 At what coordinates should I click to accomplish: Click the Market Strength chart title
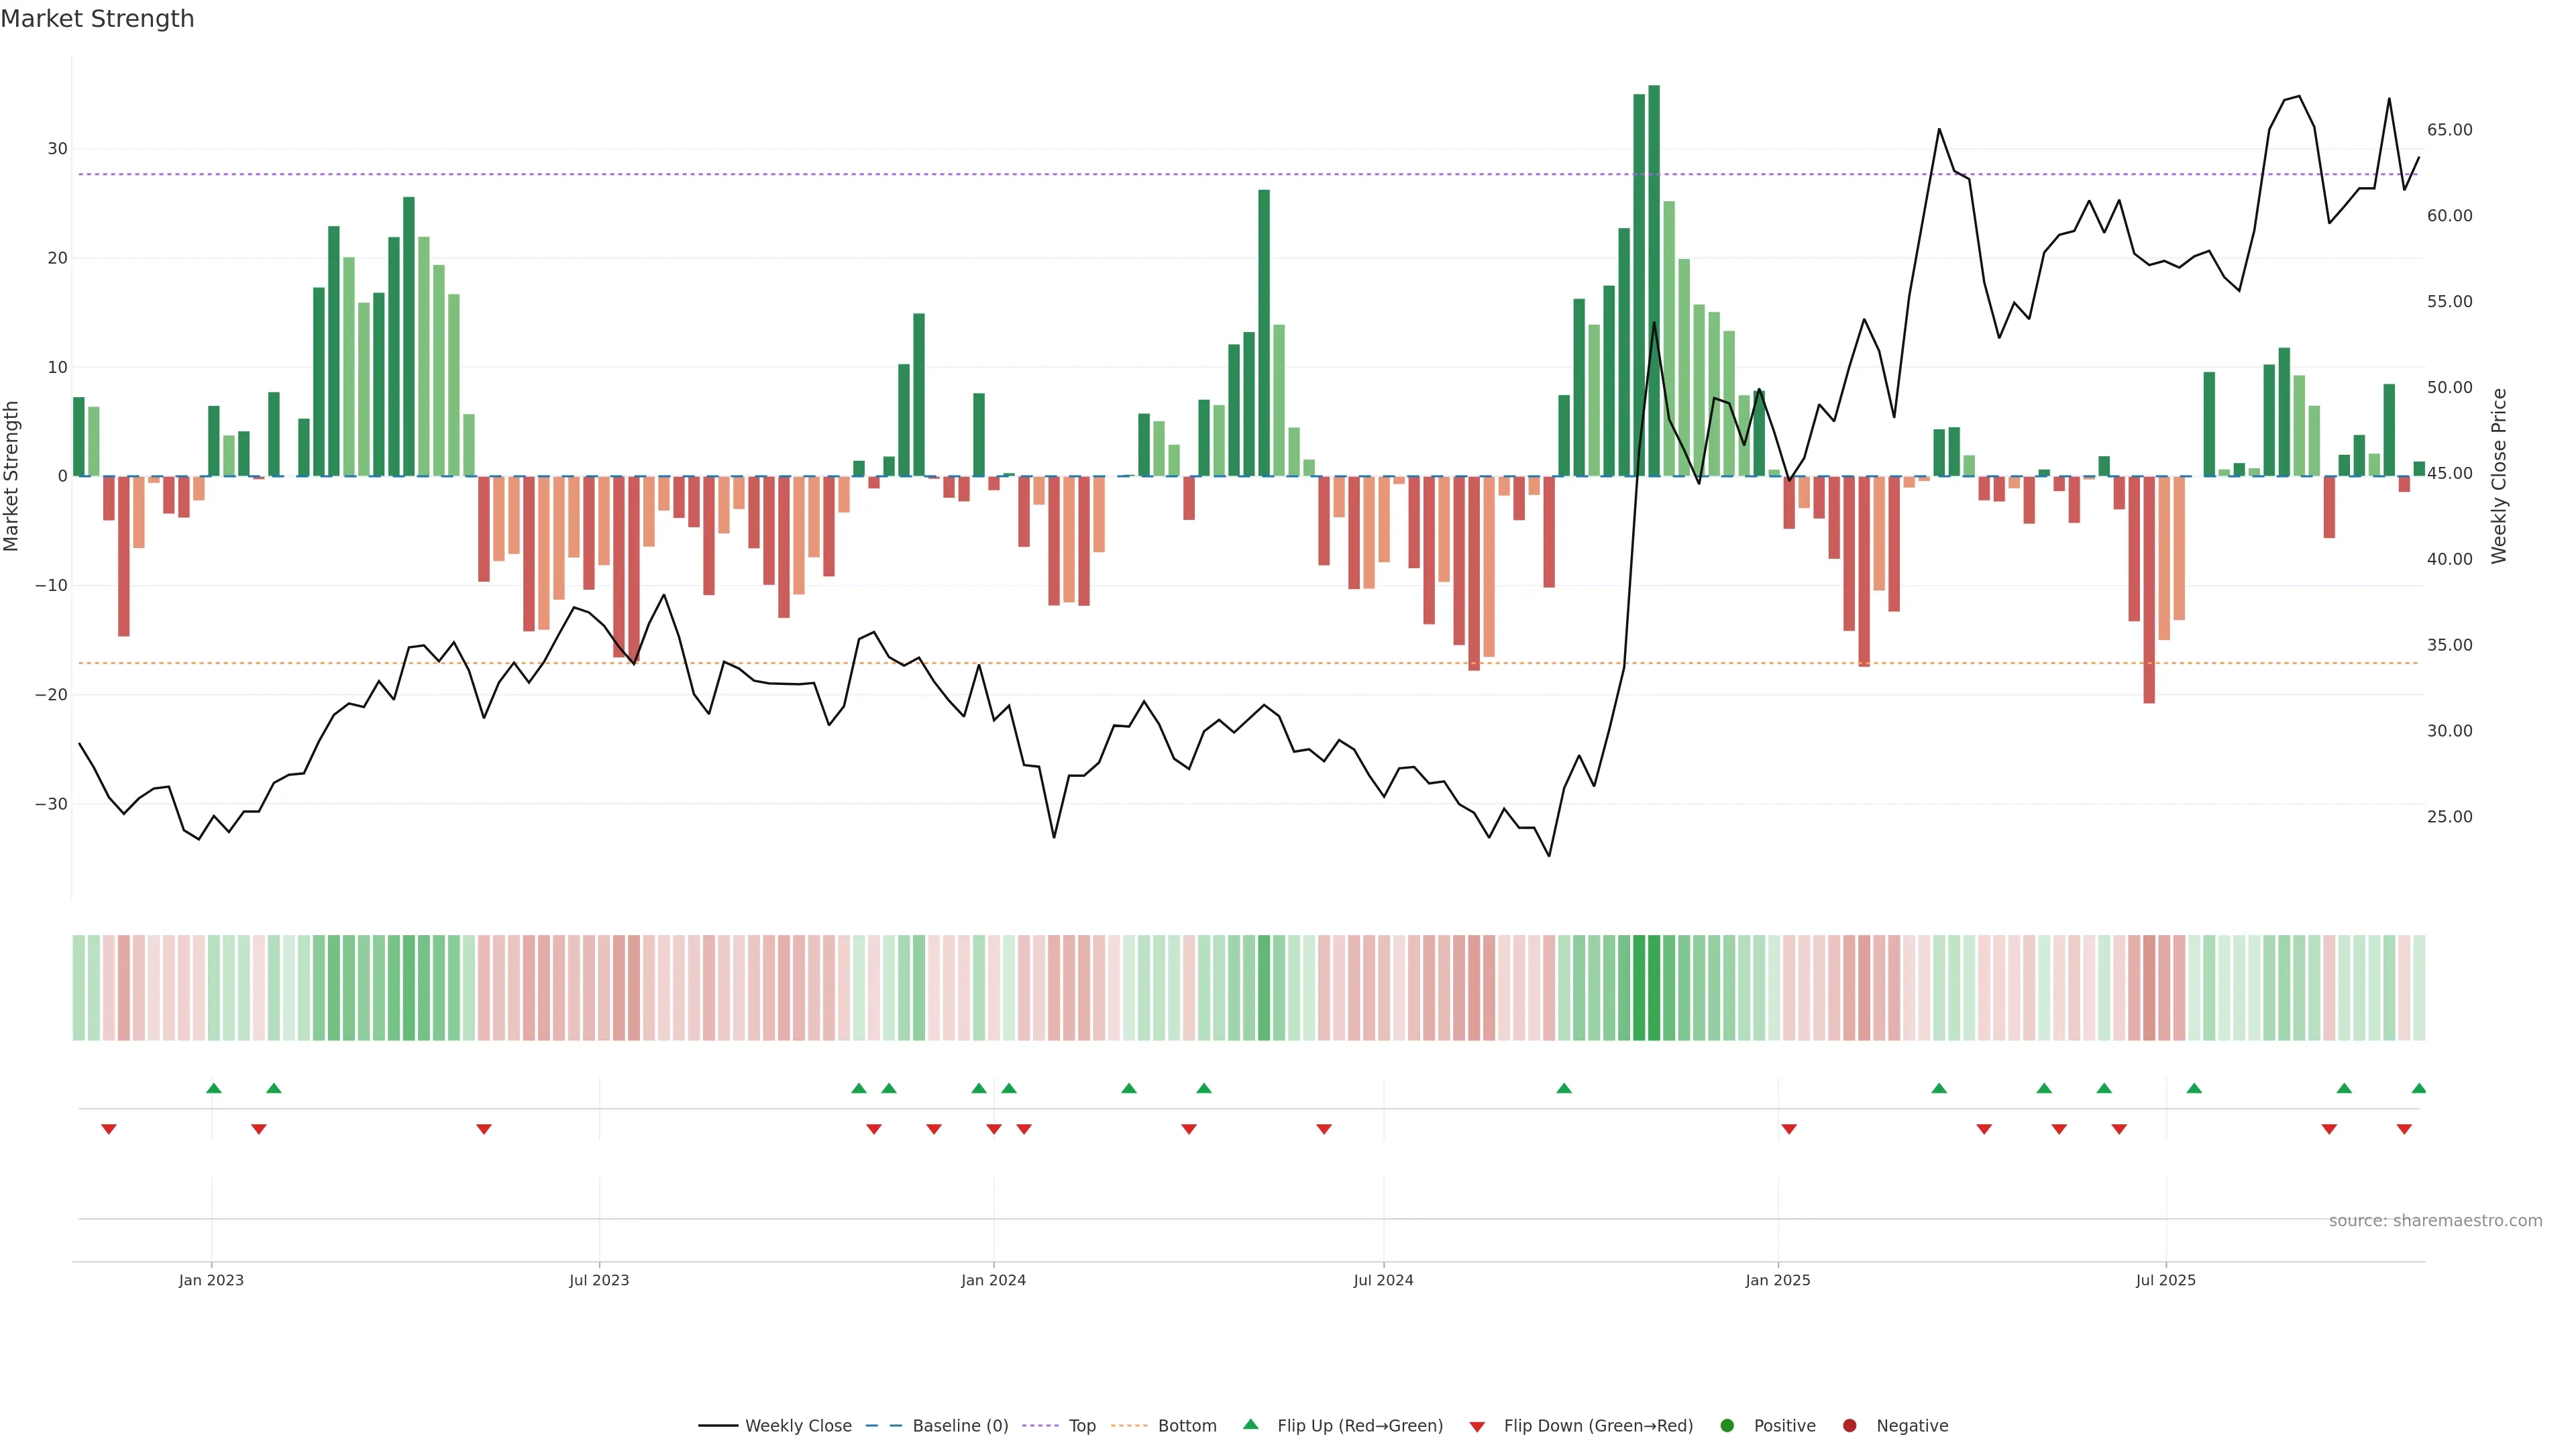click(x=97, y=19)
